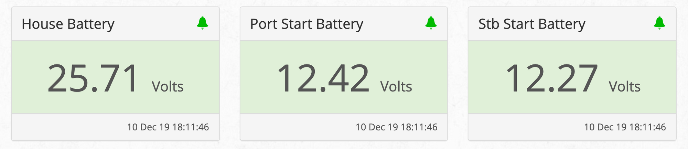Click the Stb Start Battery bell icon
The width and height of the screenshot is (688, 149).
(659, 23)
